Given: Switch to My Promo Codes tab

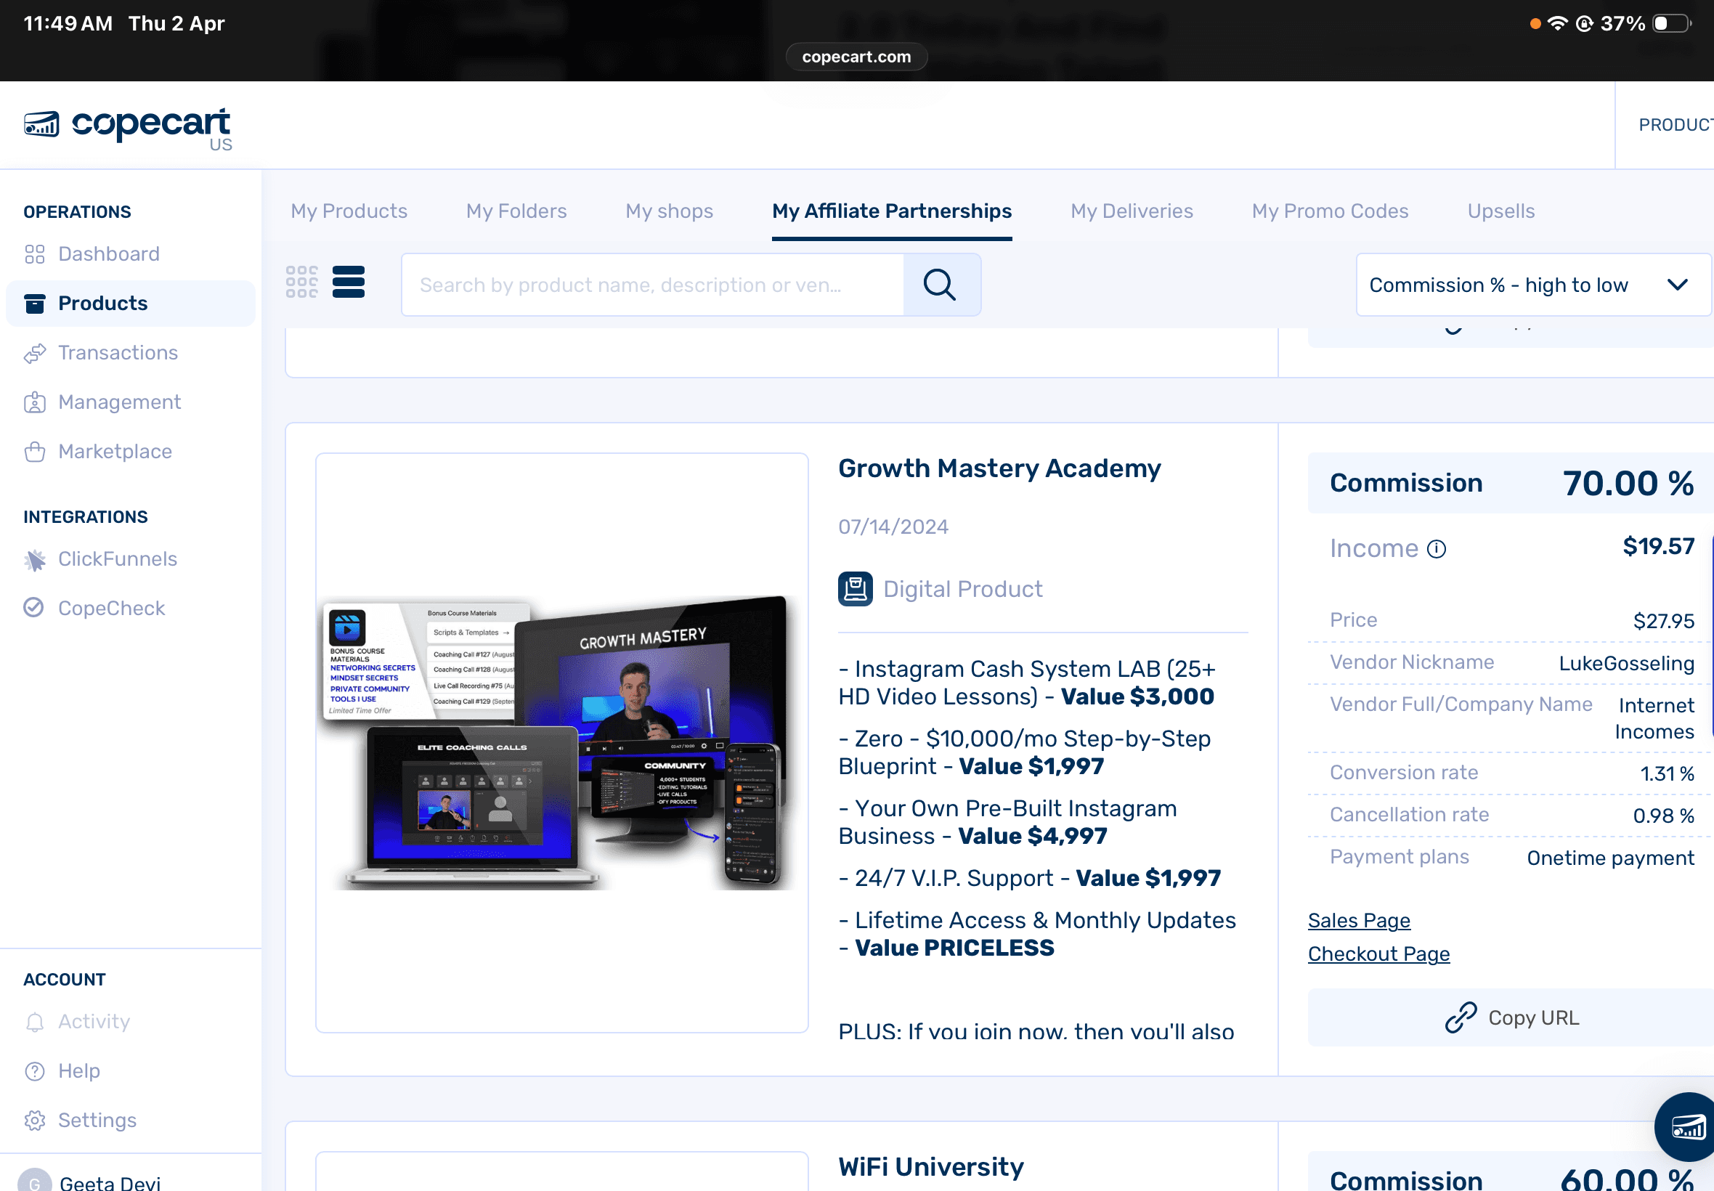Looking at the screenshot, I should (x=1330, y=211).
